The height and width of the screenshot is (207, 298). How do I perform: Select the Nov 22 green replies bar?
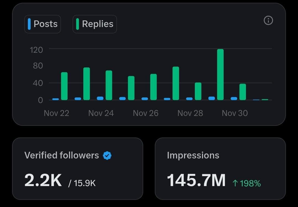coord(64,86)
